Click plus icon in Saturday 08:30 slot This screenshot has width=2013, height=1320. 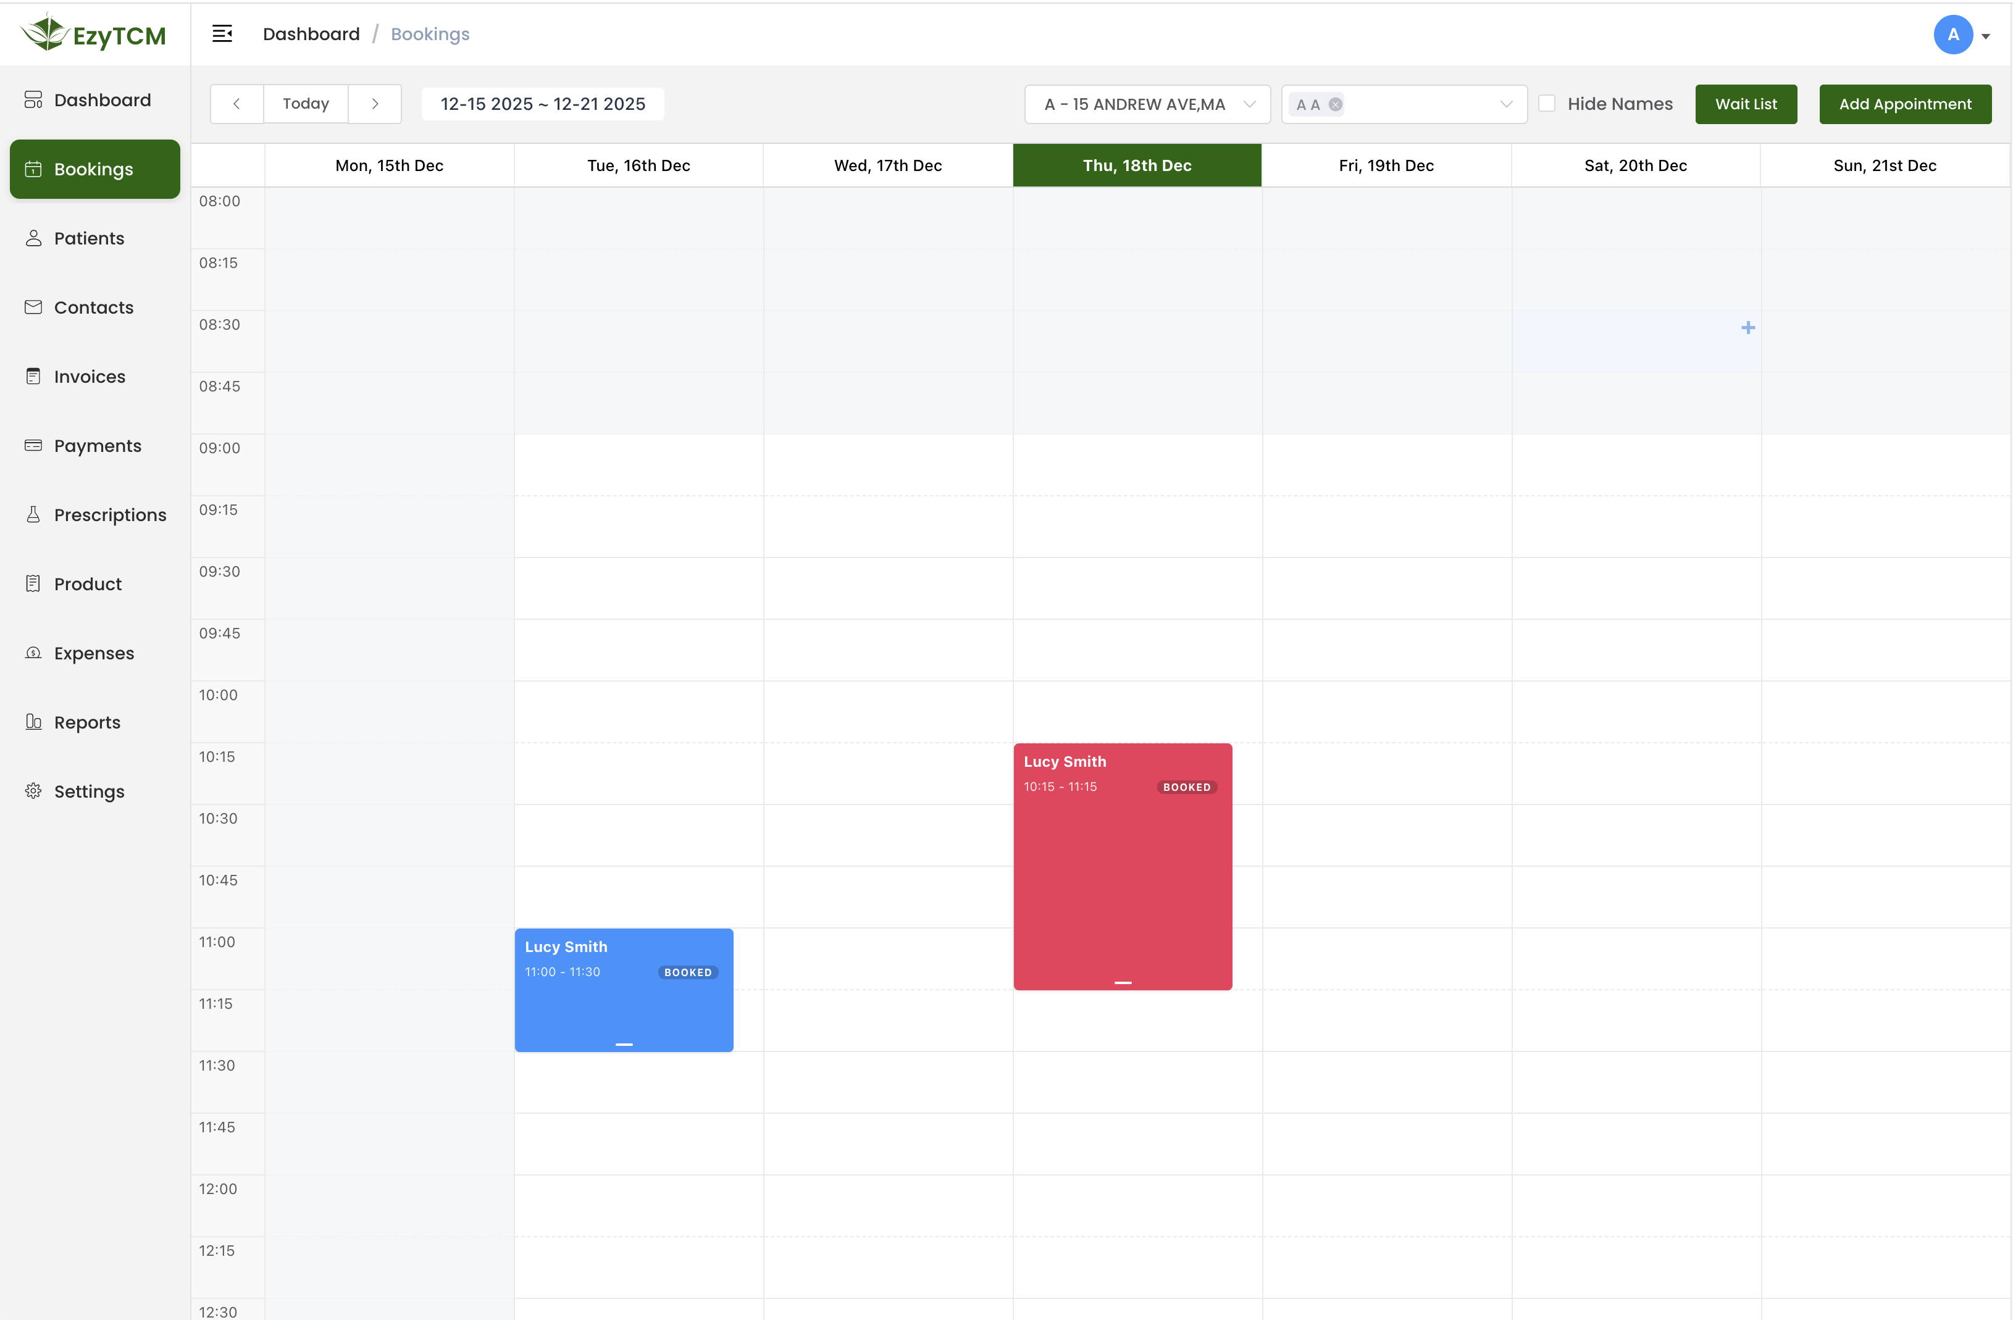coord(1747,328)
